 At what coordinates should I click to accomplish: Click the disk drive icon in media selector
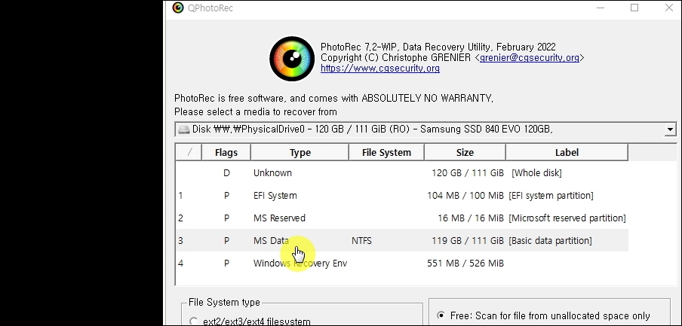point(184,129)
